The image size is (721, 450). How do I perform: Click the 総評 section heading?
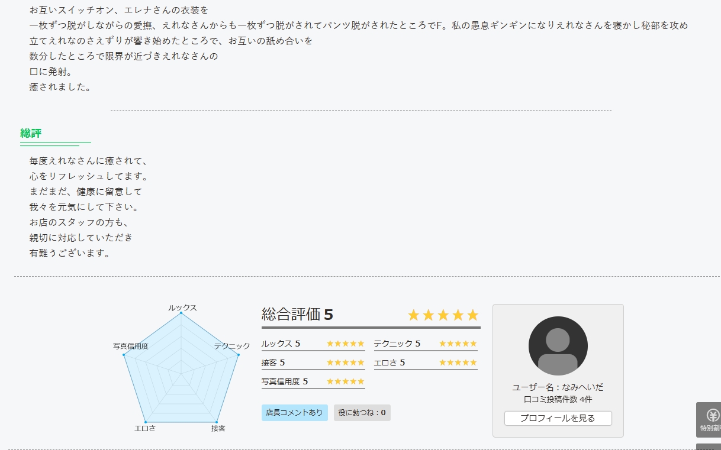pos(31,133)
